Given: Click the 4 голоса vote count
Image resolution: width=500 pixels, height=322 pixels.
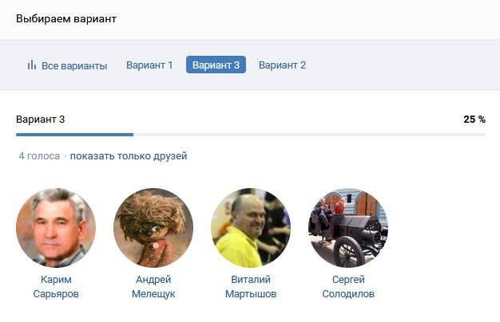Looking at the screenshot, I should click(39, 156).
